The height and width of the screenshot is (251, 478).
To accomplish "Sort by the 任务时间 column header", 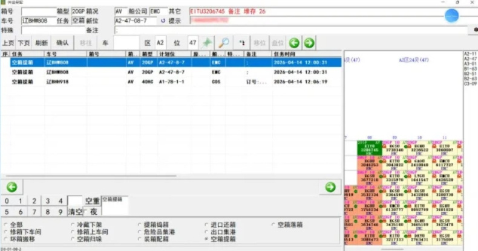I will (x=306, y=54).
